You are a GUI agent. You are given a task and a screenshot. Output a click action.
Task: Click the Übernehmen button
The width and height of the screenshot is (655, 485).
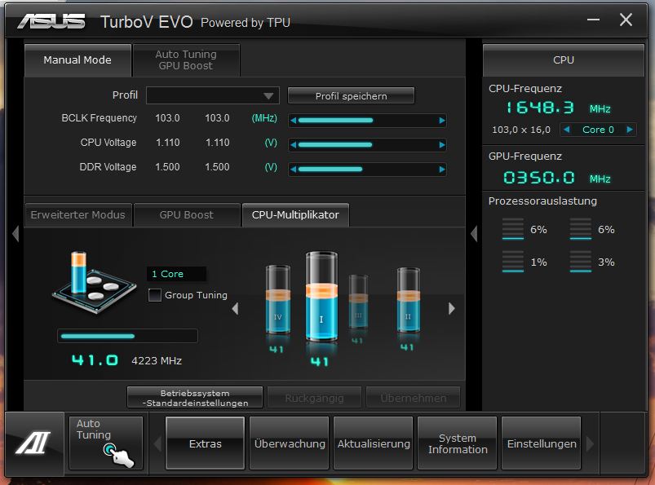pyautogui.click(x=413, y=398)
